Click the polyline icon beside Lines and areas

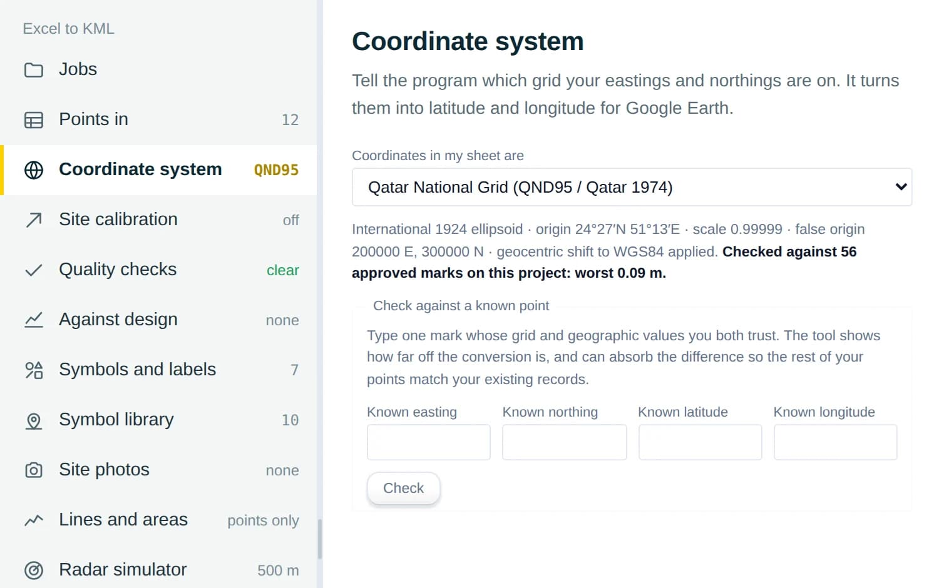pos(34,520)
